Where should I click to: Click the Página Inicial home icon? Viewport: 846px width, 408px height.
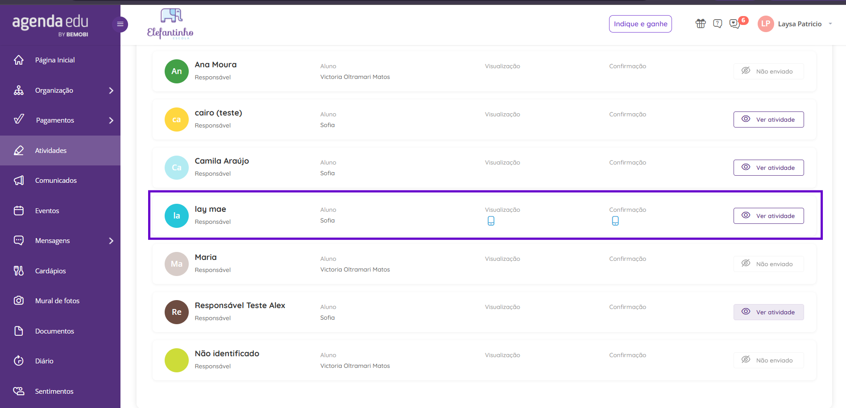(x=19, y=60)
